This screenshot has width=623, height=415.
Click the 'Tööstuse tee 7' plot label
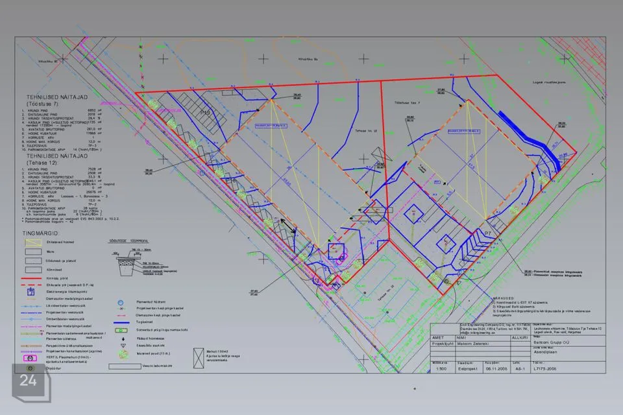coord(407,102)
